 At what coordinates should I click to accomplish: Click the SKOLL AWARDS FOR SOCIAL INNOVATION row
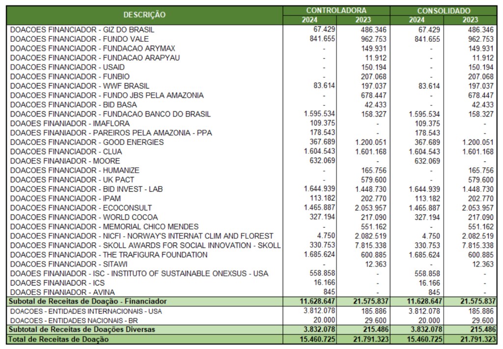[x=145, y=245]
